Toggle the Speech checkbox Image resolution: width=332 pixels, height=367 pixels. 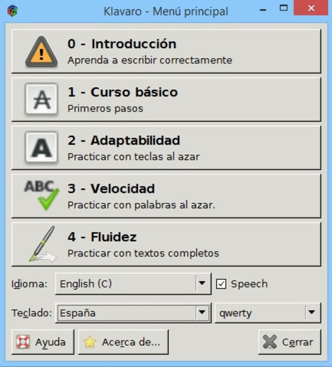pos(221,284)
